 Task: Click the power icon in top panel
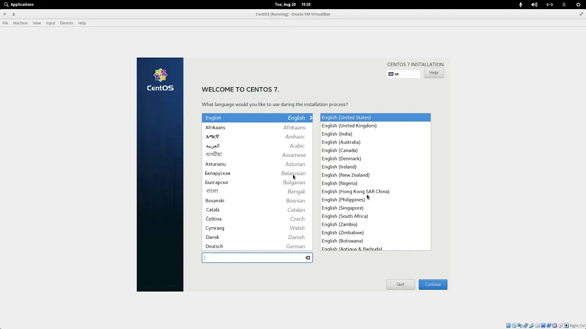[x=578, y=5]
